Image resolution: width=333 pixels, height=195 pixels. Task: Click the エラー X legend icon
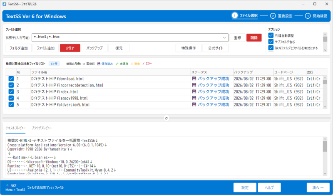coord(143,64)
